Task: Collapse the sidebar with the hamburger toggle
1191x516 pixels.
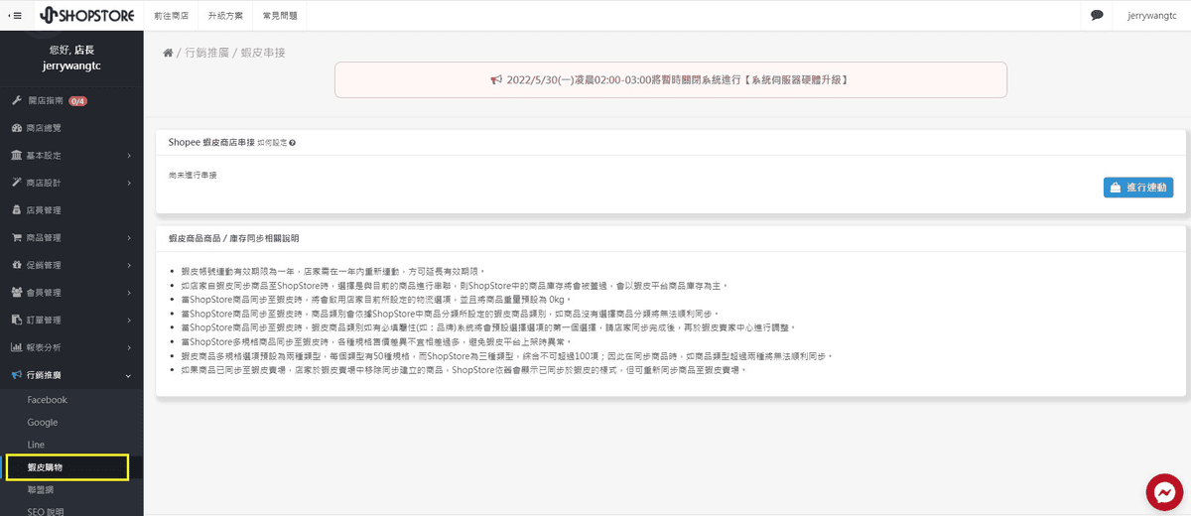Action: [x=14, y=15]
